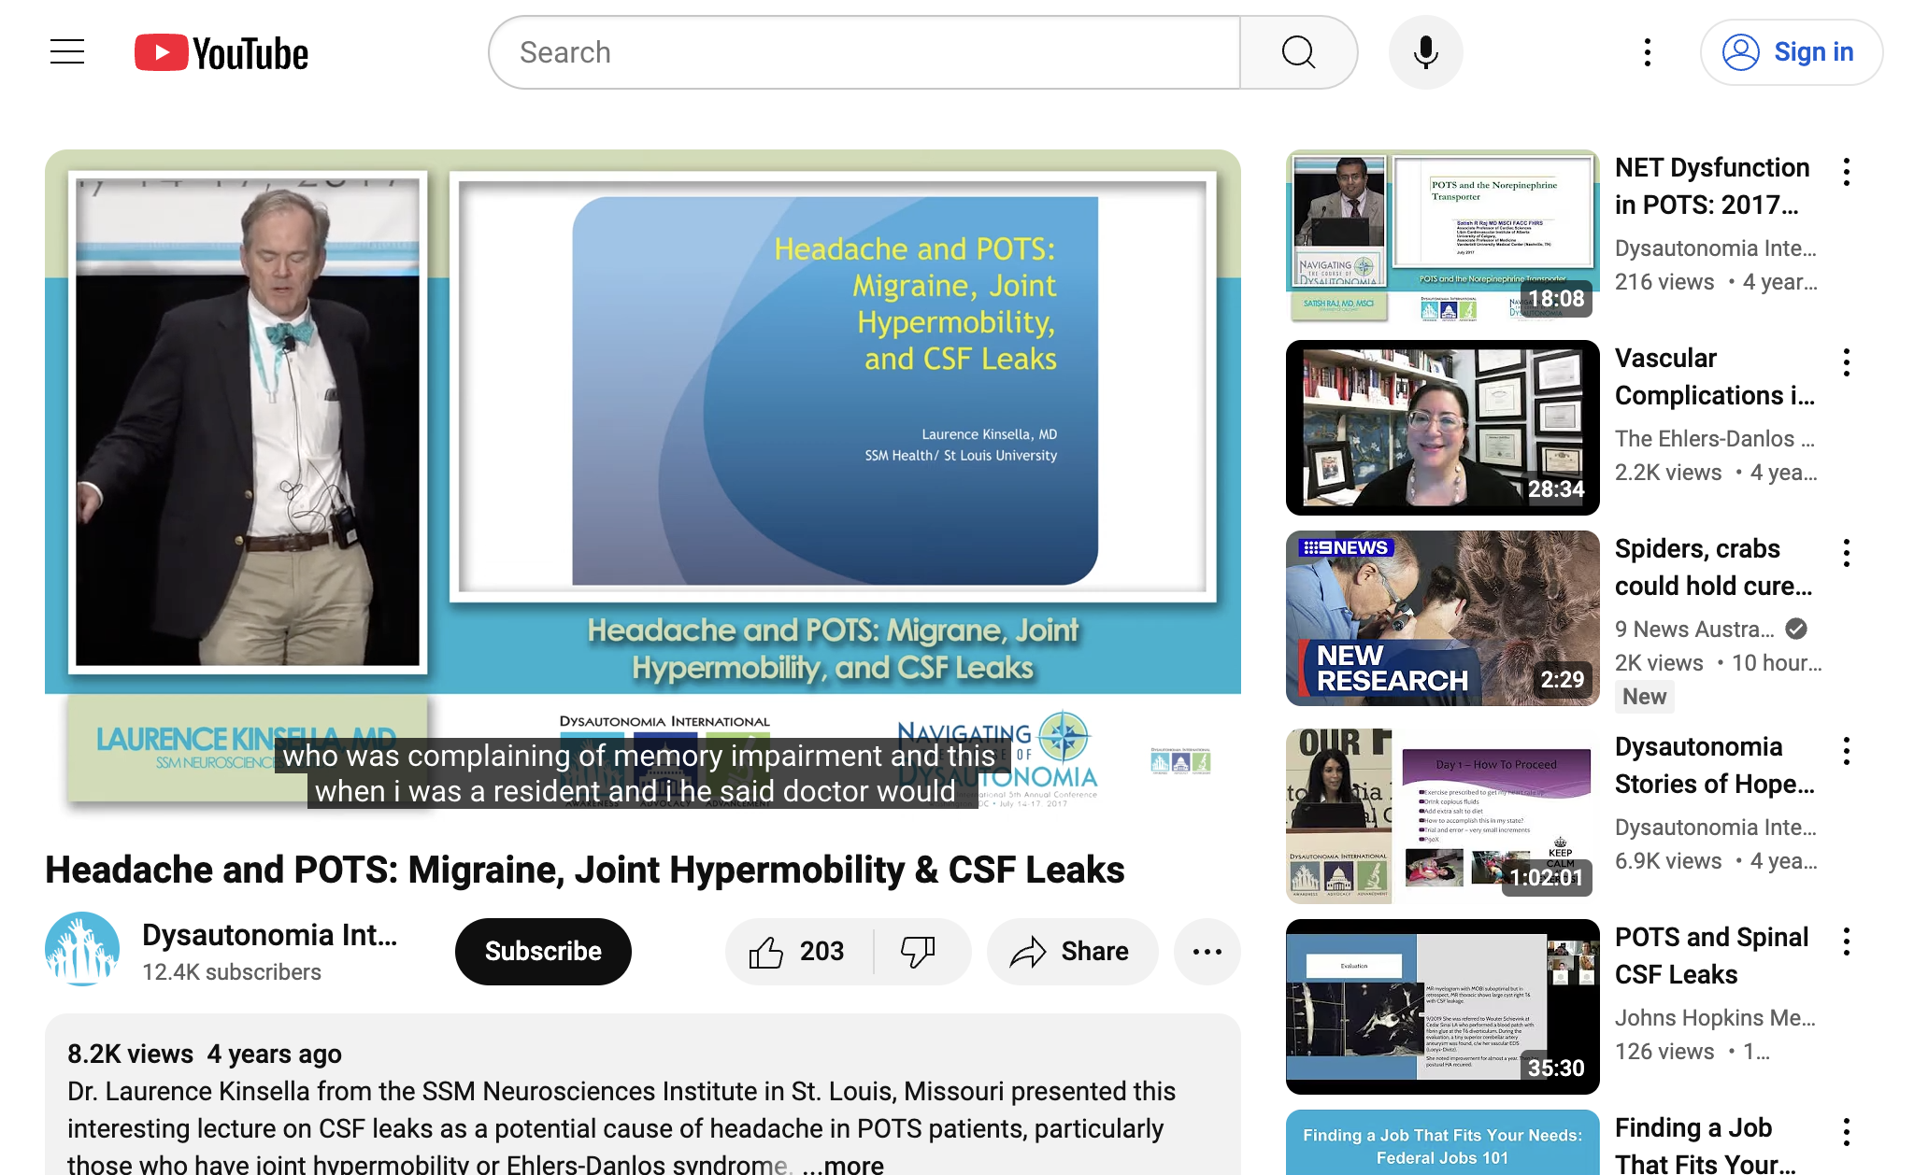The width and height of the screenshot is (1914, 1175).
Task: Open options for Finding a Job video
Action: [1847, 1132]
